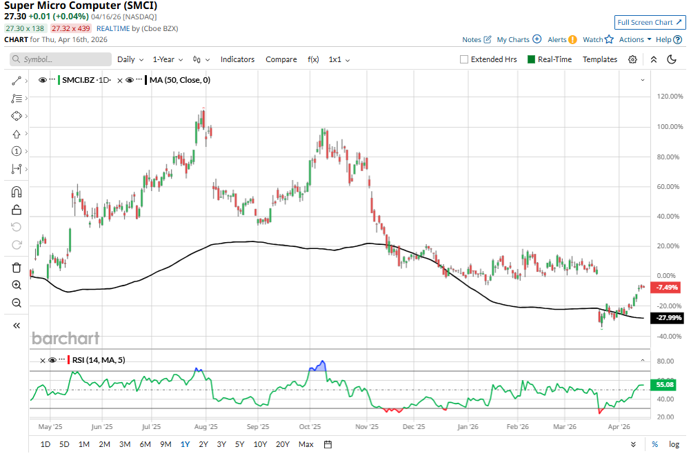Activate the magnet snap tool
This screenshot has height=458, width=691.
coord(17,192)
